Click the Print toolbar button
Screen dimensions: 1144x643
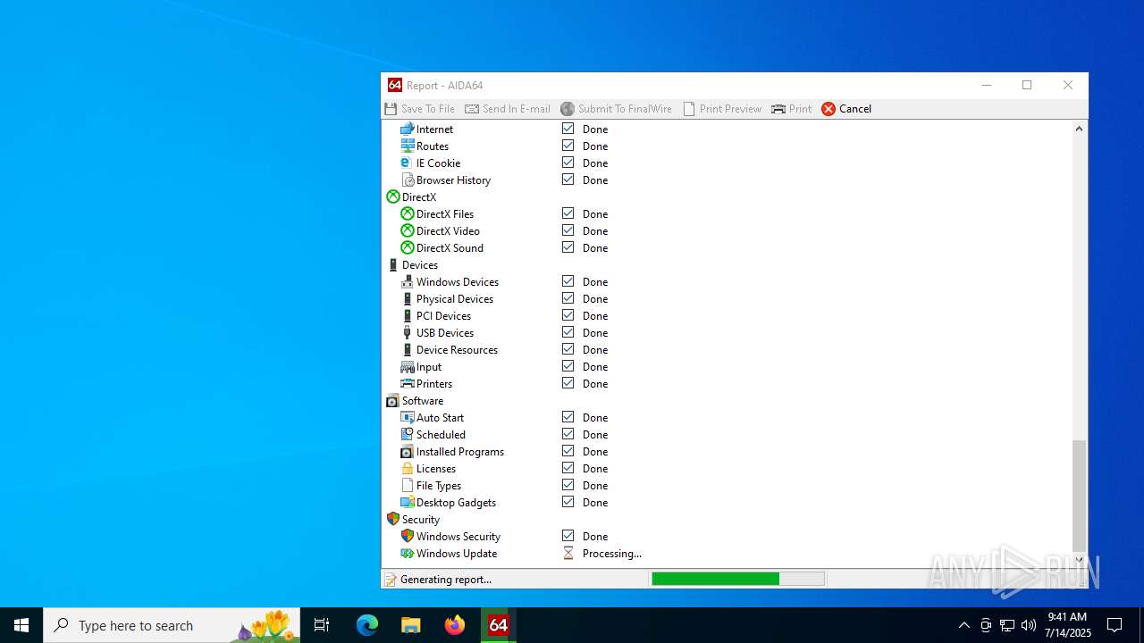tap(792, 109)
